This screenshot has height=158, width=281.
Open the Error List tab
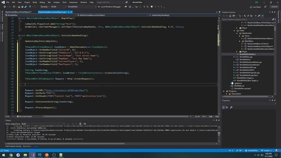pos(27,146)
